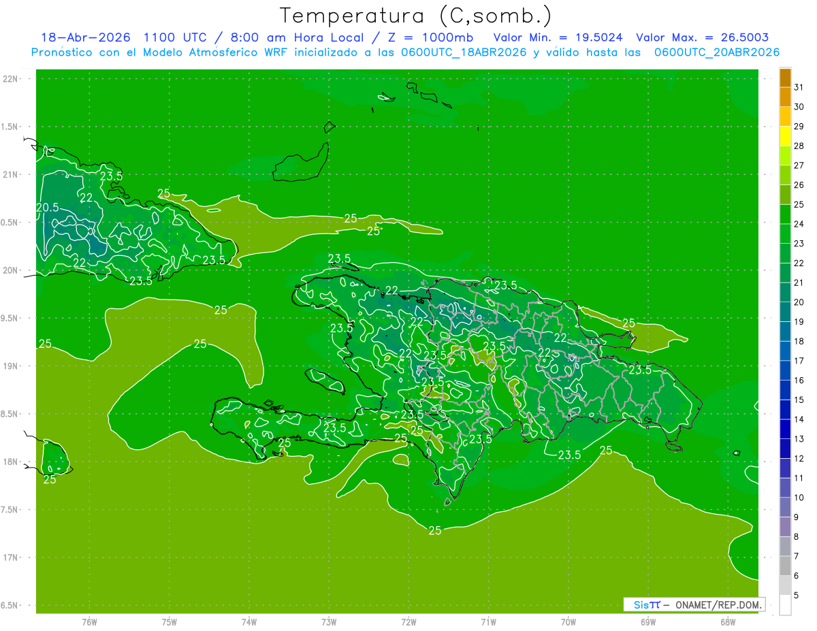Click the 18-Abr-2026 date header text
This screenshot has width=817, height=631.
[x=85, y=37]
